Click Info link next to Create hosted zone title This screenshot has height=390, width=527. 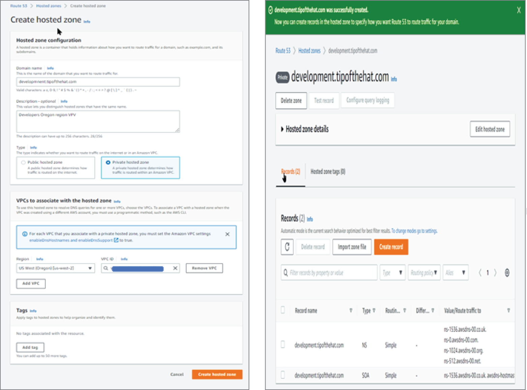pos(87,22)
